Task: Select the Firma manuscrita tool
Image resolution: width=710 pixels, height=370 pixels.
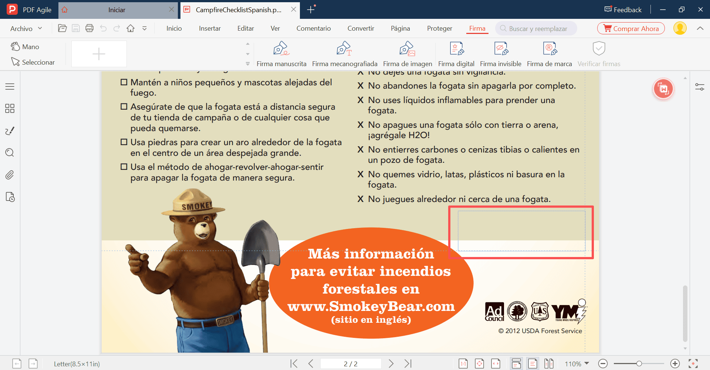Action: [281, 53]
